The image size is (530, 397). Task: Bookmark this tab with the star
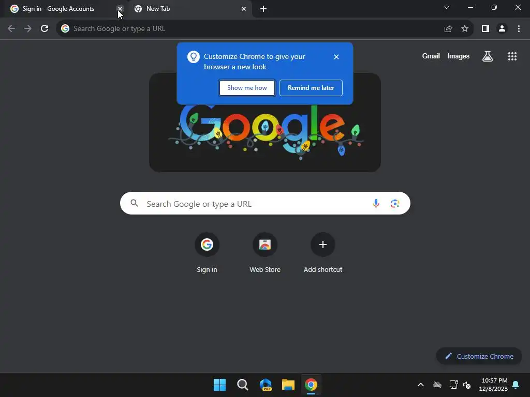click(x=465, y=29)
